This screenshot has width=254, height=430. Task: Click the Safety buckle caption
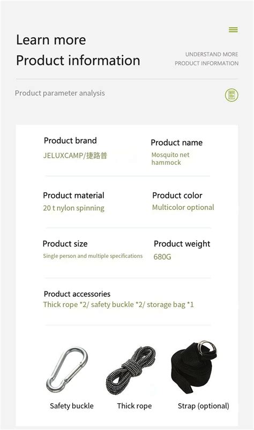point(72,406)
